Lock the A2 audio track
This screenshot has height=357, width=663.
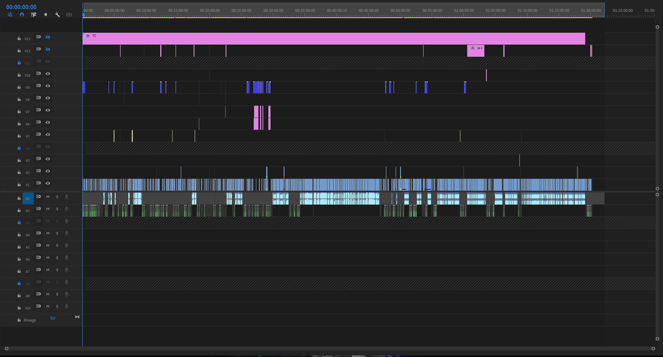coord(19,210)
